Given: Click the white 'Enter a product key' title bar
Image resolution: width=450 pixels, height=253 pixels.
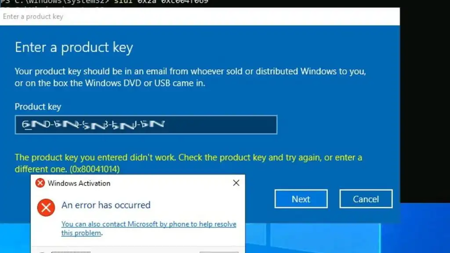Looking at the screenshot, I should tap(200, 17).
